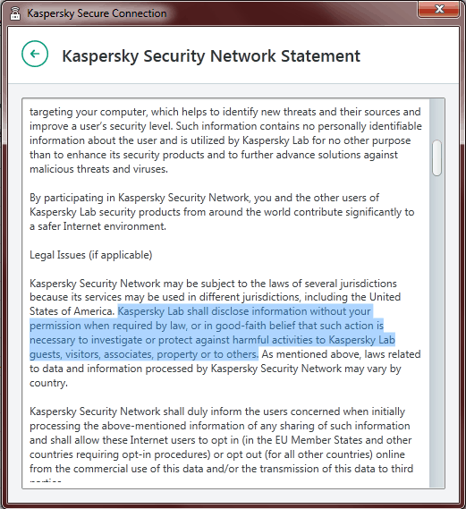
Task: Click the scrollbar track below the thumb
Action: [x=436, y=331]
